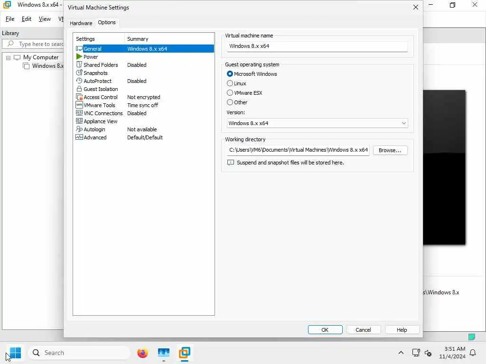The width and height of the screenshot is (486, 364).
Task: Open Shared Folders settings icon
Action: (79, 64)
